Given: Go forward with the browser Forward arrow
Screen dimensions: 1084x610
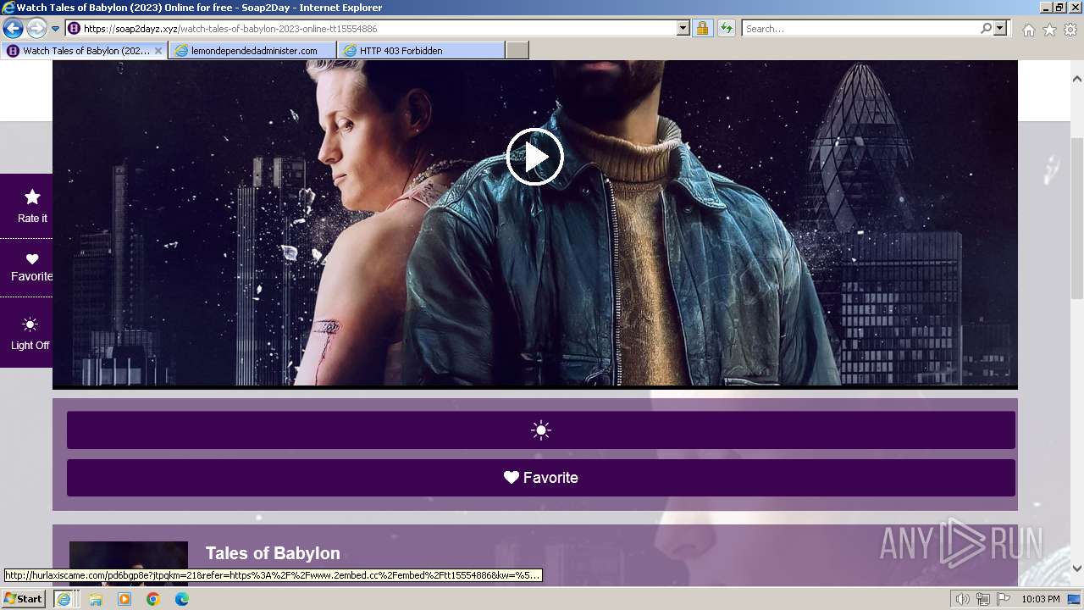Looking at the screenshot, I should click(36, 28).
